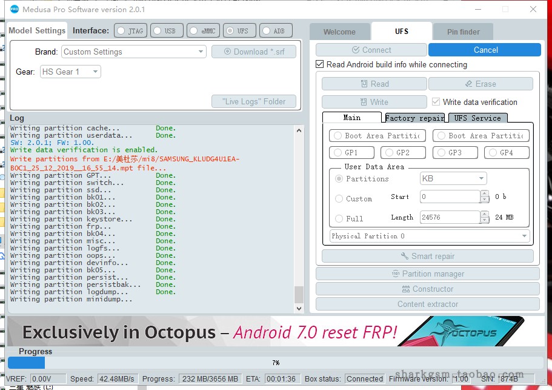Click the Octopus Android 7.0 FRP banner

click(276, 331)
